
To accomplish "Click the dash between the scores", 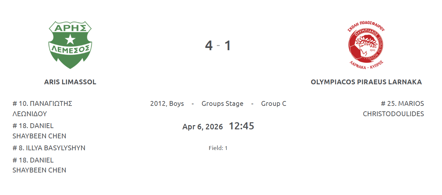I will (218, 45).
